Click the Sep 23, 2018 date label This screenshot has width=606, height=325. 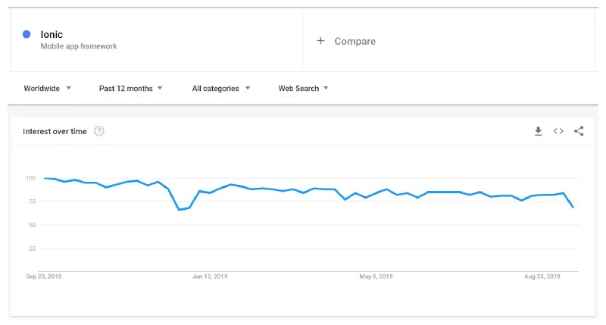click(x=43, y=277)
